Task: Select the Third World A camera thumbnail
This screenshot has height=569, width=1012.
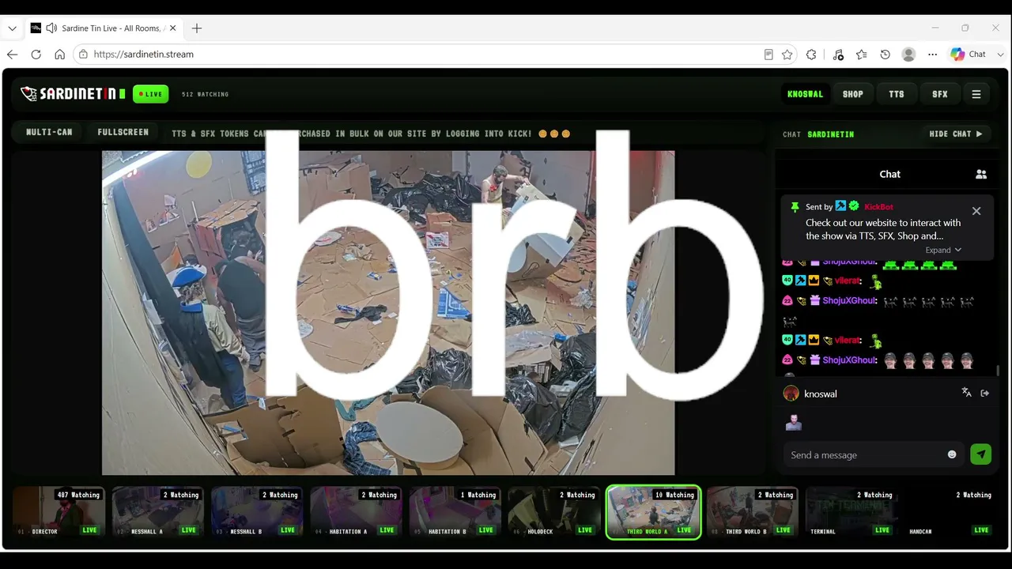Action: (653, 512)
